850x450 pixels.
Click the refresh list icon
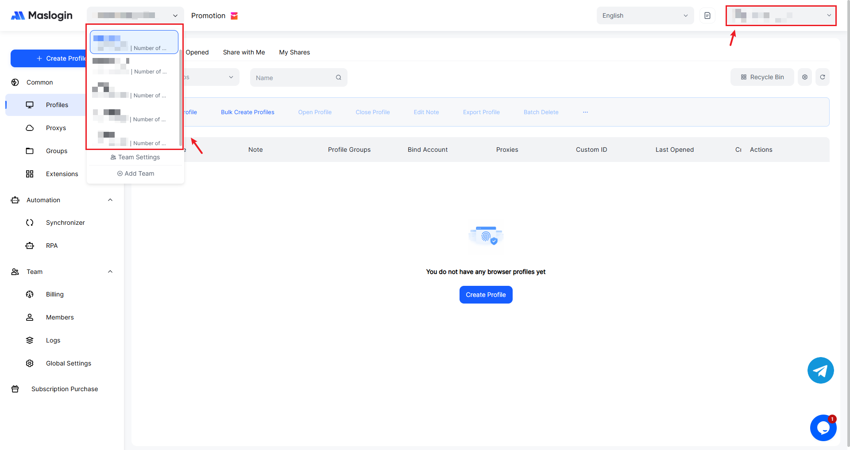tap(822, 77)
